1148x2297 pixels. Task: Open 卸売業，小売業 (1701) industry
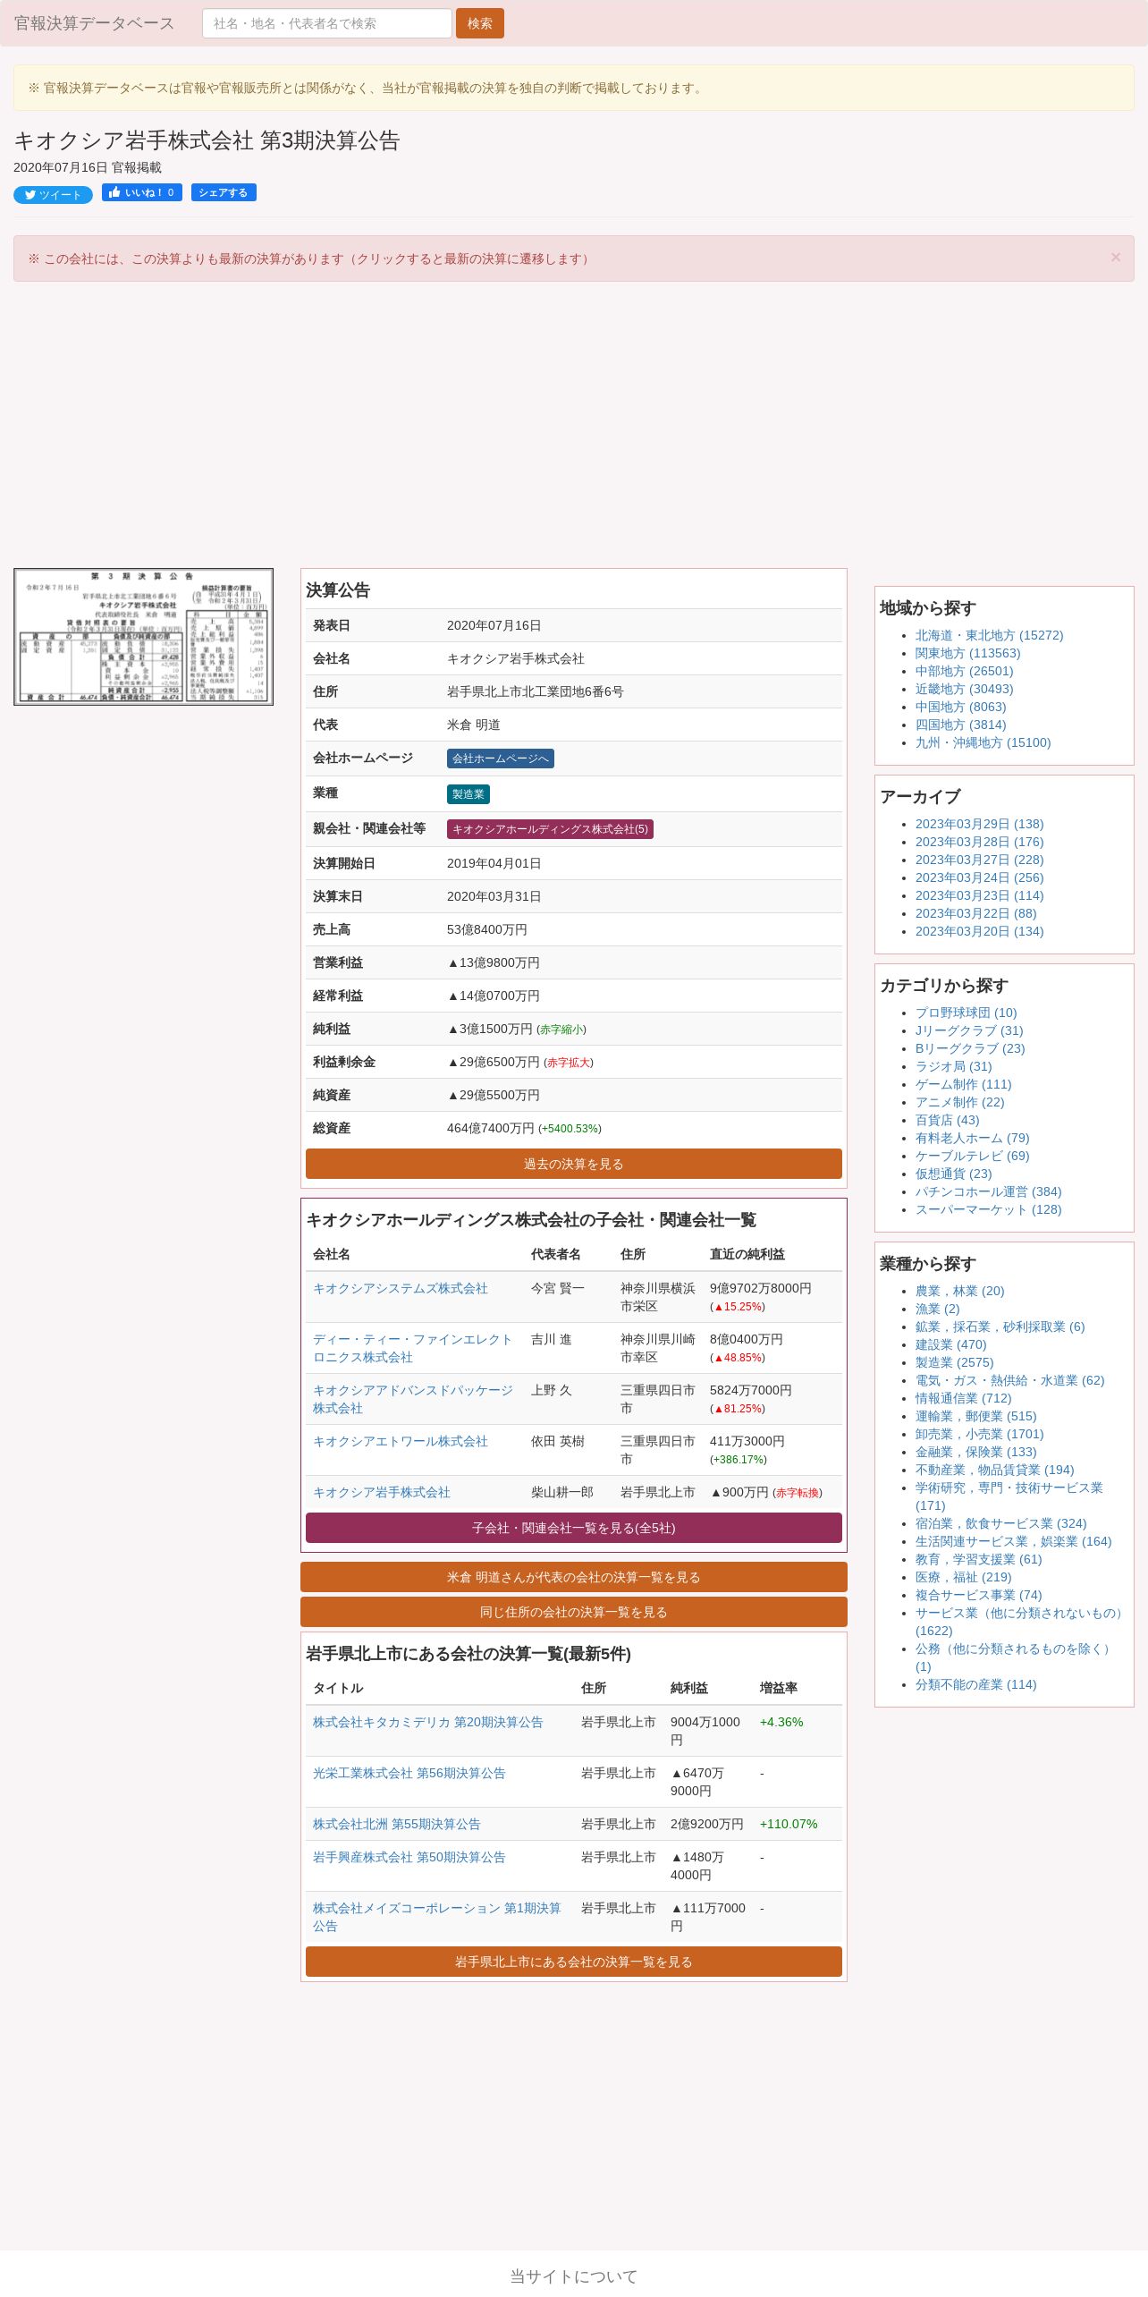(x=979, y=1434)
